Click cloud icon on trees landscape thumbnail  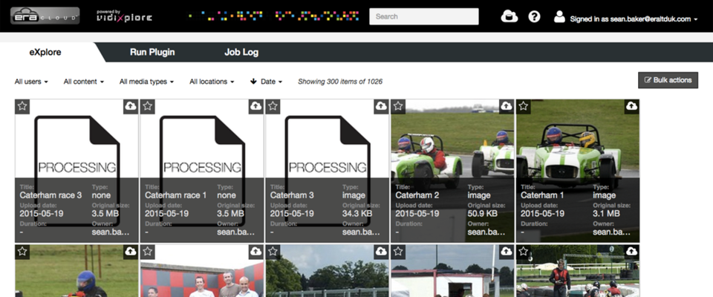point(381,252)
